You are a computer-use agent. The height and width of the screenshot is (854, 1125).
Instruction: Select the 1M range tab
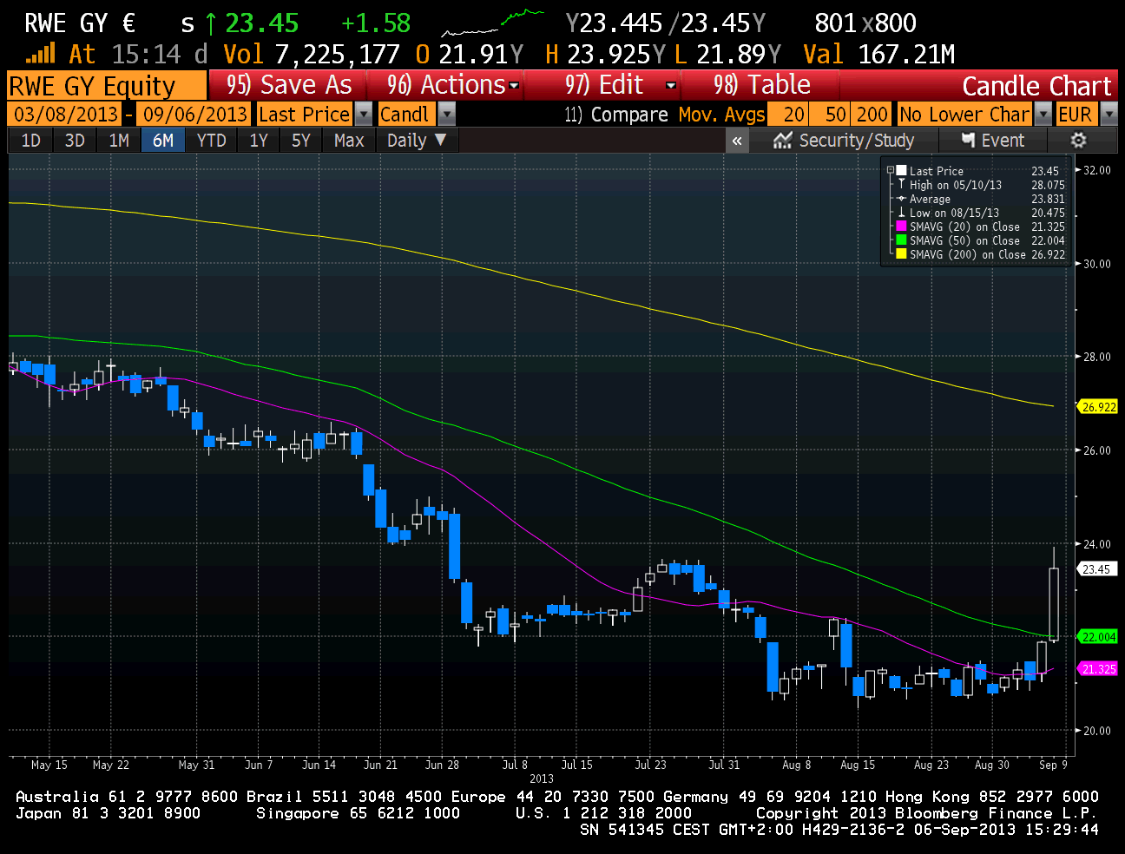(119, 141)
